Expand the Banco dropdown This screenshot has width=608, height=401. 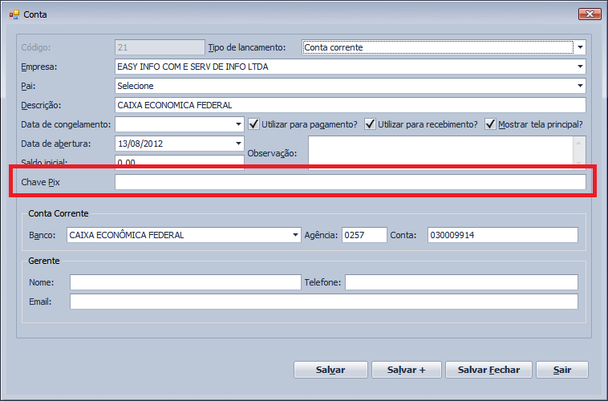[x=295, y=235]
